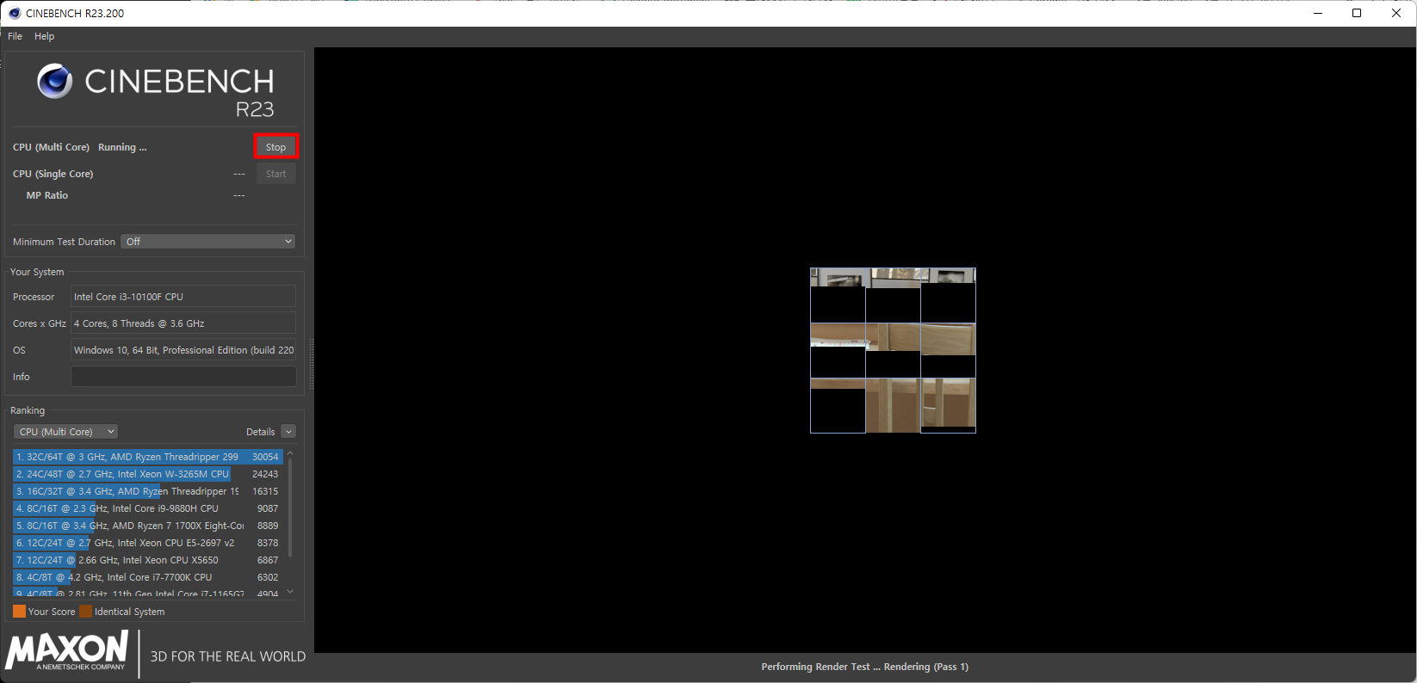
Task: Click ranking list scroll up arrow
Action: tap(290, 452)
